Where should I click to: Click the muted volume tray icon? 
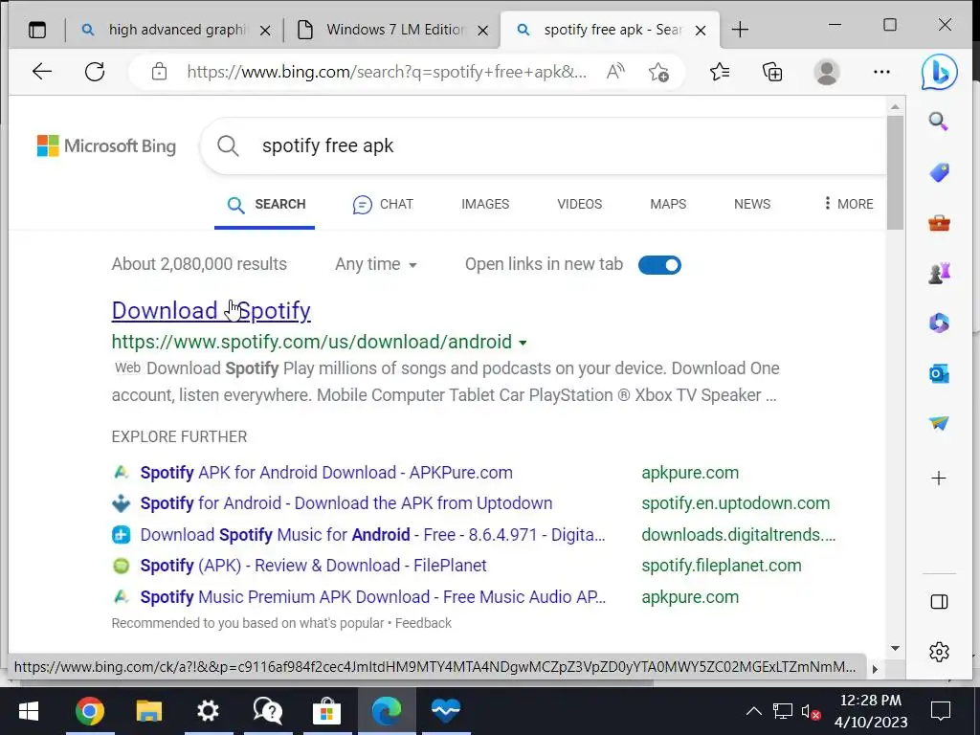811,712
